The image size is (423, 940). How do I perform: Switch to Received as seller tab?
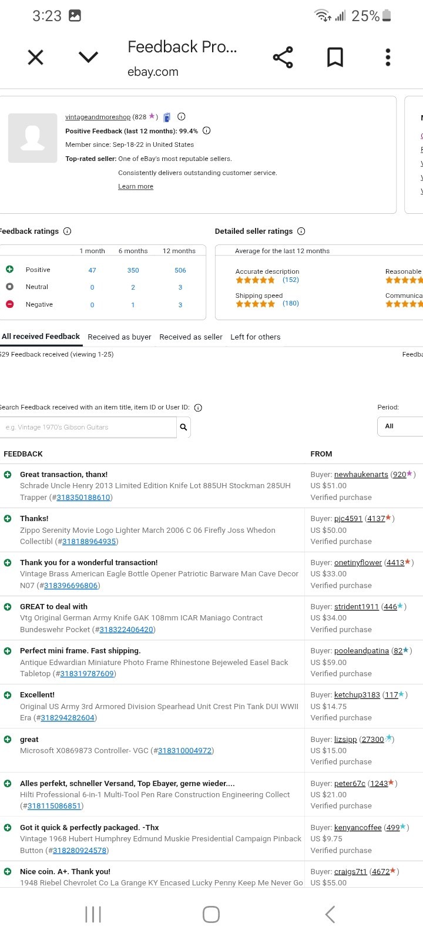[191, 337]
